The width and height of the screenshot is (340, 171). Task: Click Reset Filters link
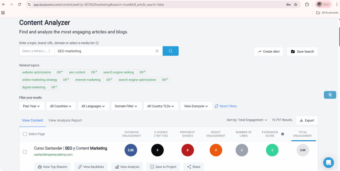226,106
